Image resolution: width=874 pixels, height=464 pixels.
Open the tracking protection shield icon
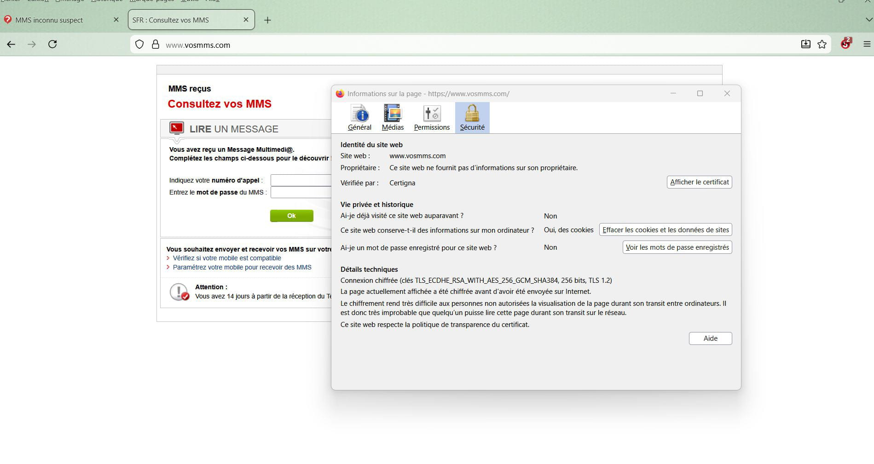pyautogui.click(x=139, y=45)
